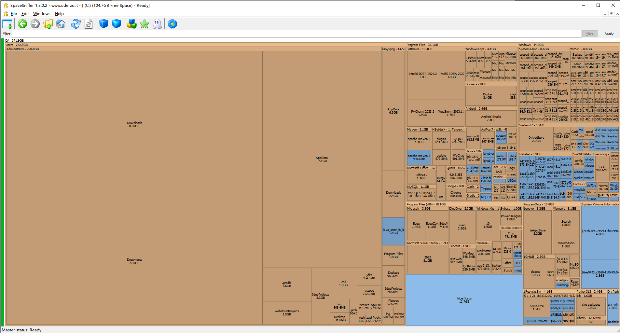This screenshot has height=333, width=620.
Task: Toggle unknown space ghost icon
Action: click(x=157, y=24)
